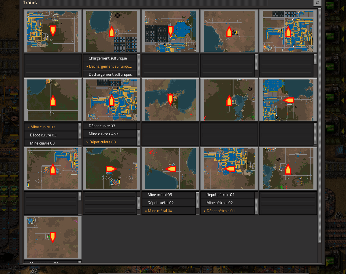Select the white Dépot cuivre 03 above Mine cuivre 04bis
Viewport: 346px width, 274px height.
[x=110, y=126]
